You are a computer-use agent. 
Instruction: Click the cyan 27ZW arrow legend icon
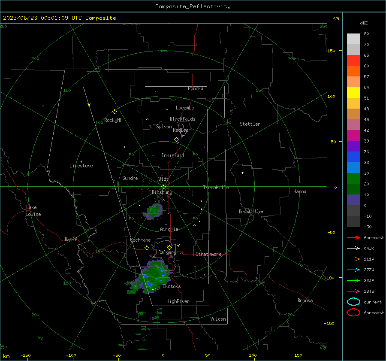coord(353,270)
